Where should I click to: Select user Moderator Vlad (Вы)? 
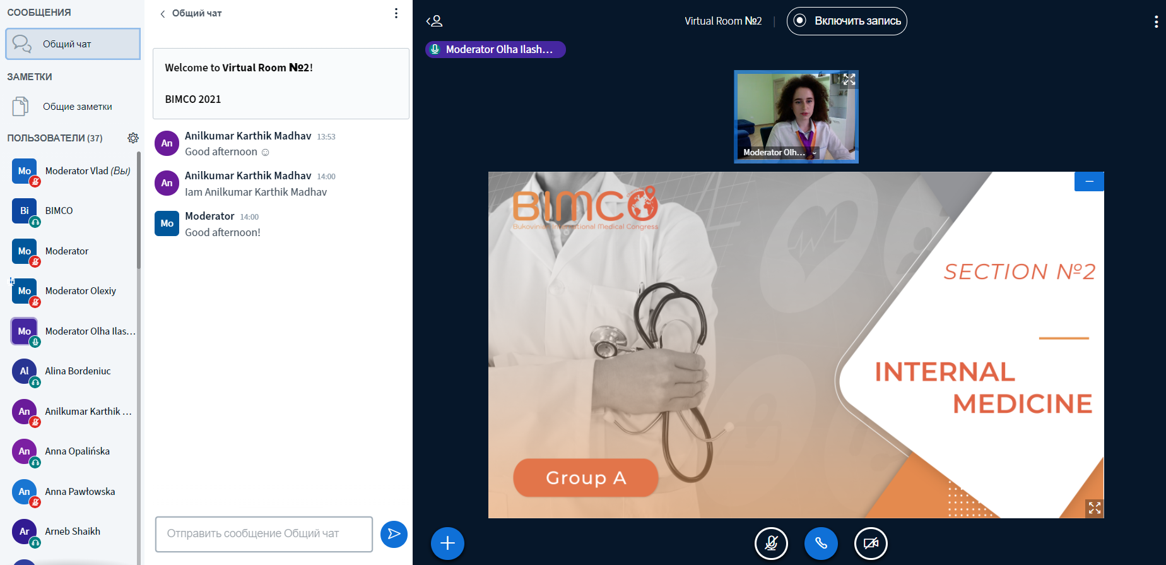(x=73, y=171)
